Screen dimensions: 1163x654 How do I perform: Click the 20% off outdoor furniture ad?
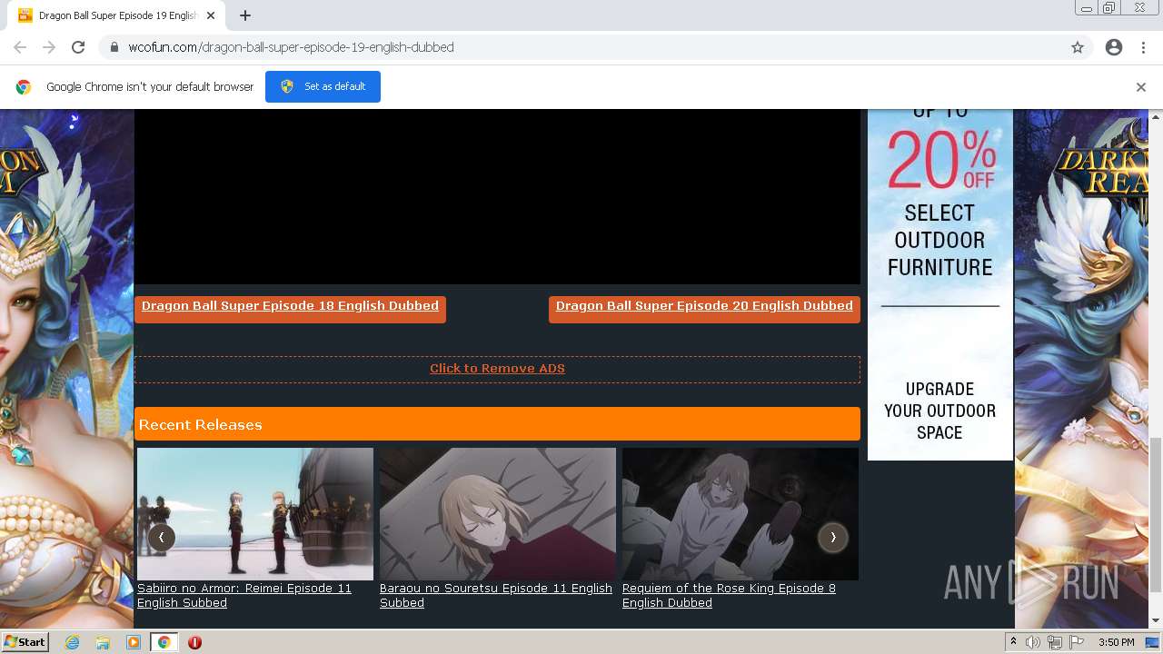[x=940, y=284]
